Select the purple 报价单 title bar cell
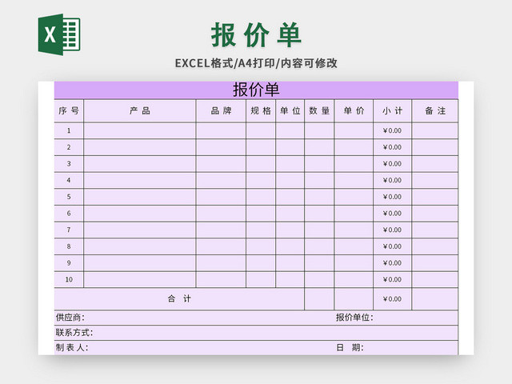 256,90
